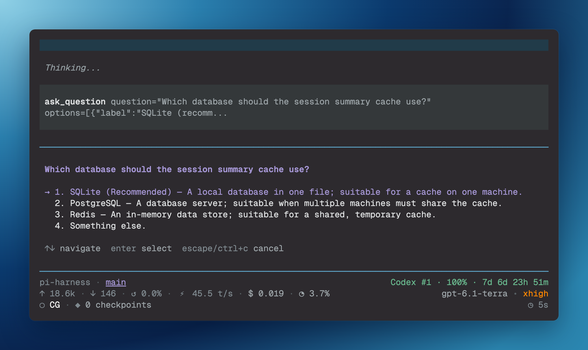Click the clock icon beside 5s
The width and height of the screenshot is (588, 350).
[x=531, y=305]
